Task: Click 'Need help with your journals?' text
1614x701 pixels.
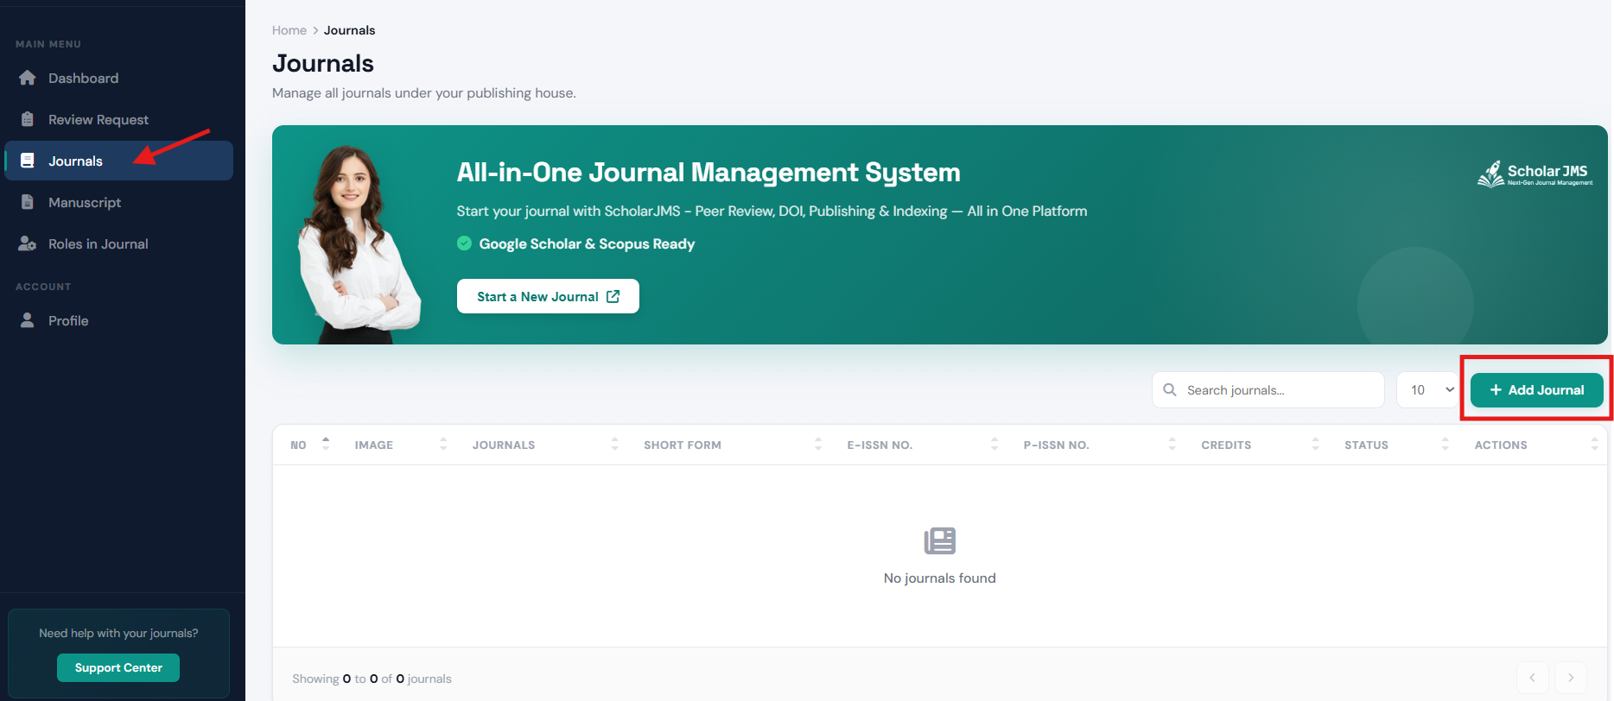Action: (118, 633)
